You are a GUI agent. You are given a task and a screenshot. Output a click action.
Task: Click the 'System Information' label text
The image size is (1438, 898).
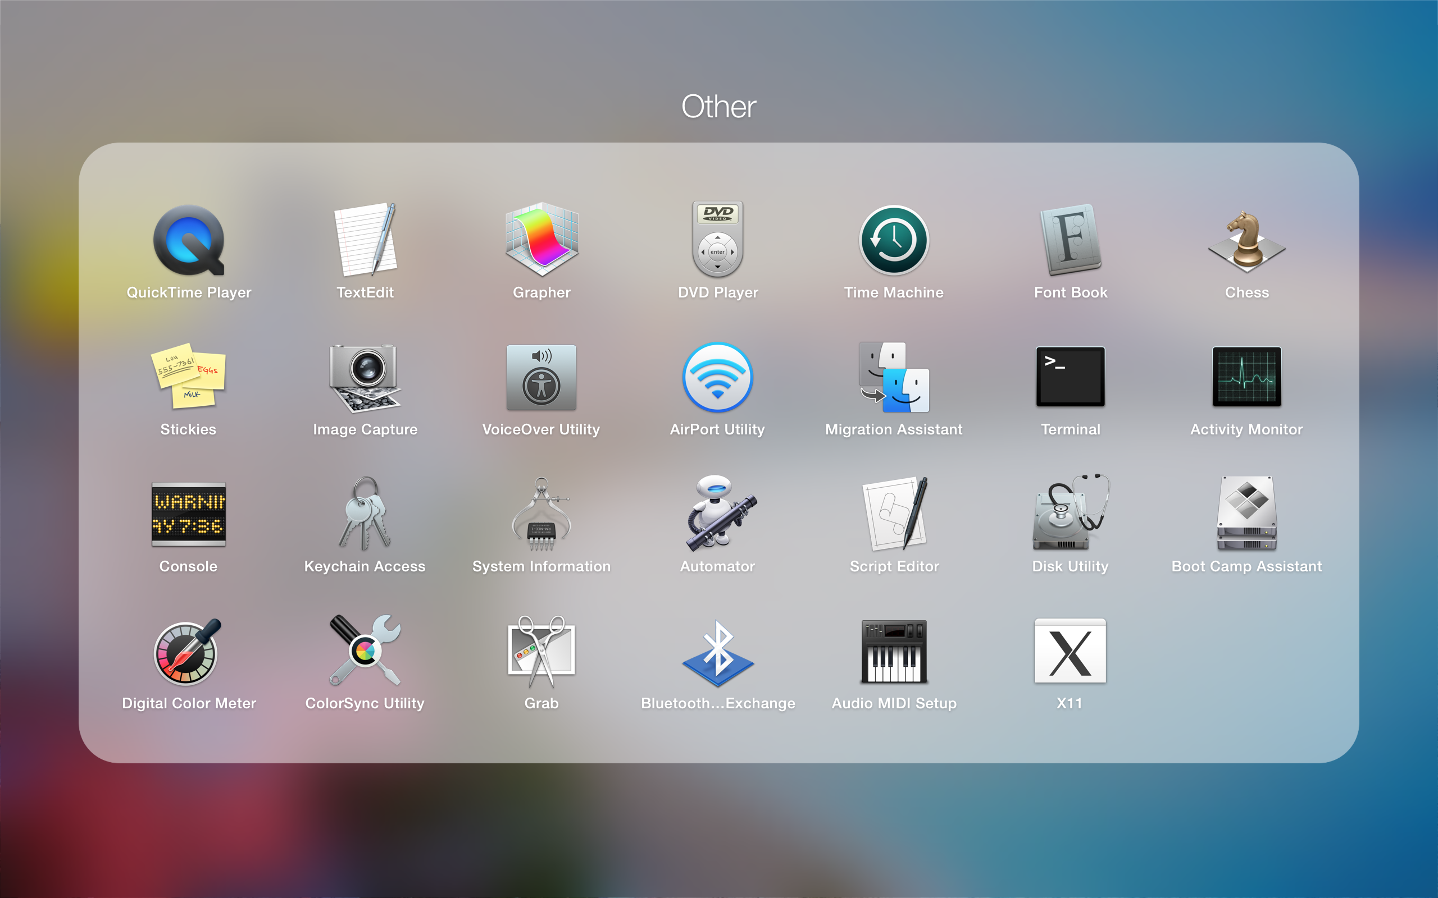[541, 567]
